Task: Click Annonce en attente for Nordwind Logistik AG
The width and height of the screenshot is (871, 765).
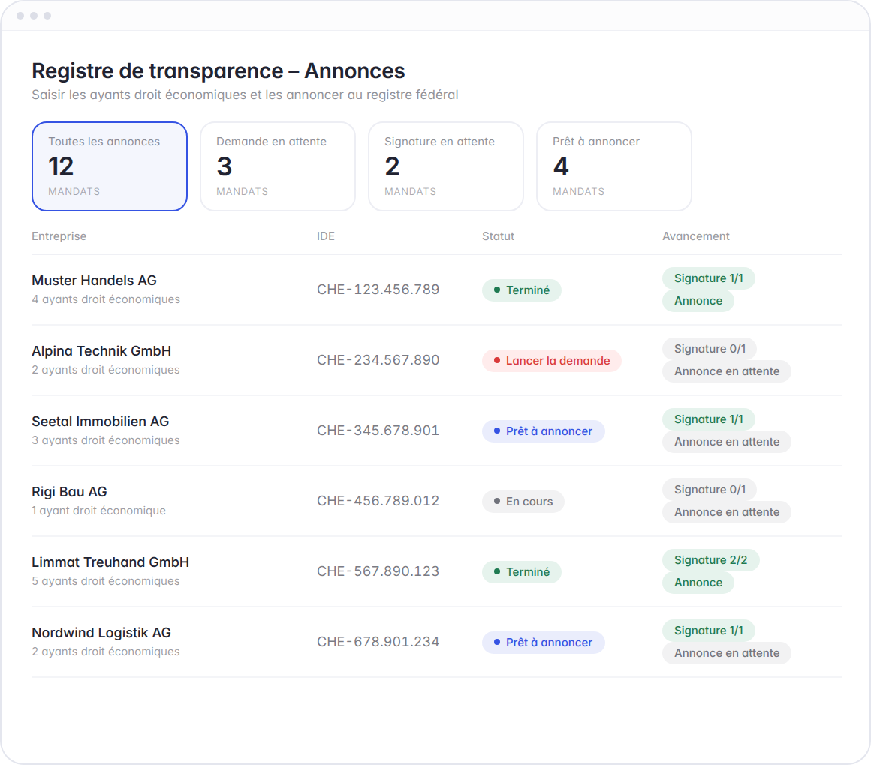Action: (x=727, y=653)
